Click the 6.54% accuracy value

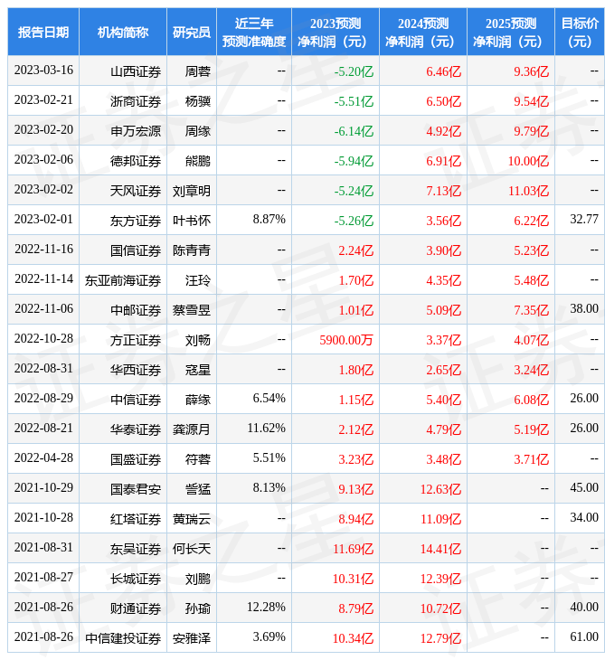click(x=269, y=399)
